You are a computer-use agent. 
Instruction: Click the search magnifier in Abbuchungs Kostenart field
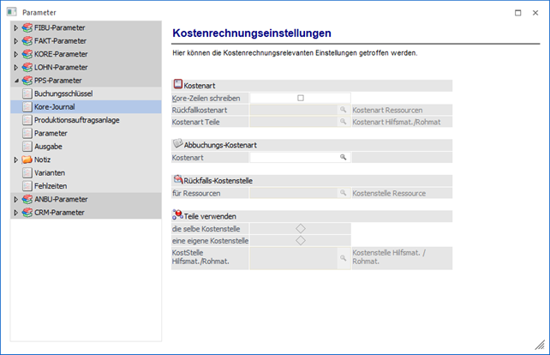343,158
